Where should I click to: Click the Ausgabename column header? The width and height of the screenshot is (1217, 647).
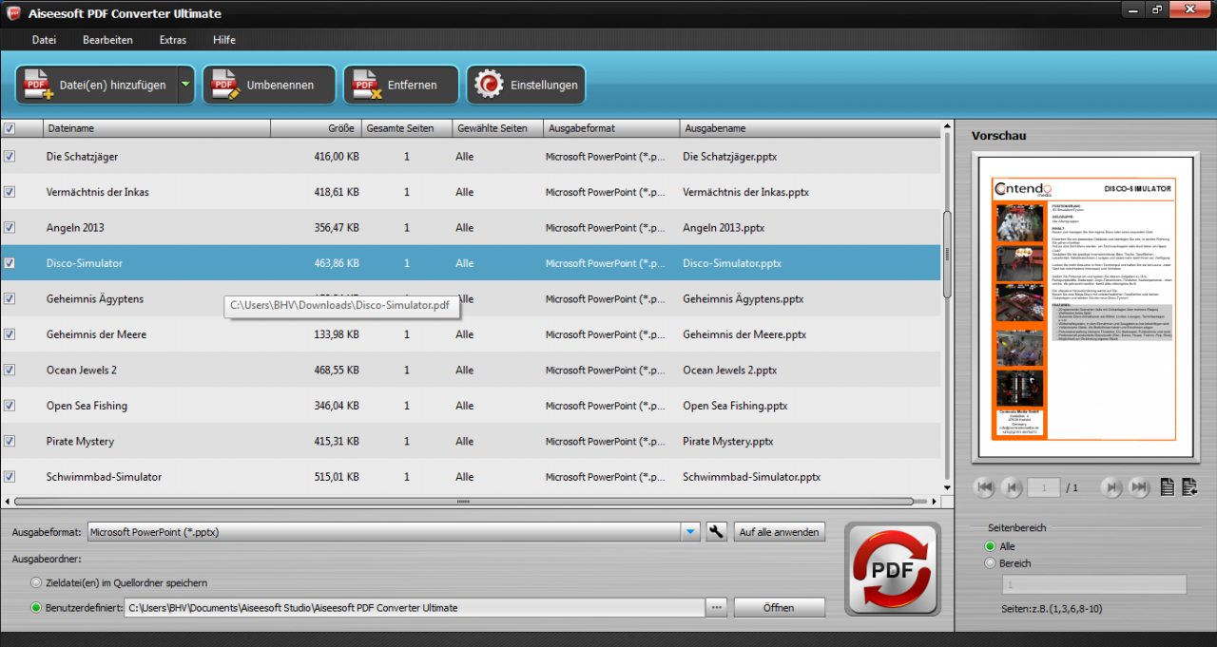click(810, 128)
